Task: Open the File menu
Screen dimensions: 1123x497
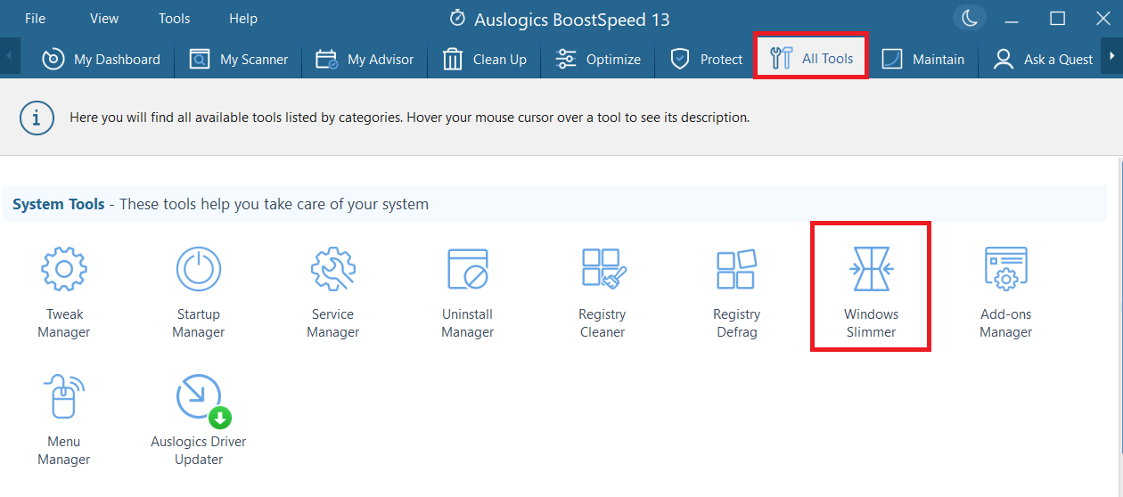Action: (36, 19)
